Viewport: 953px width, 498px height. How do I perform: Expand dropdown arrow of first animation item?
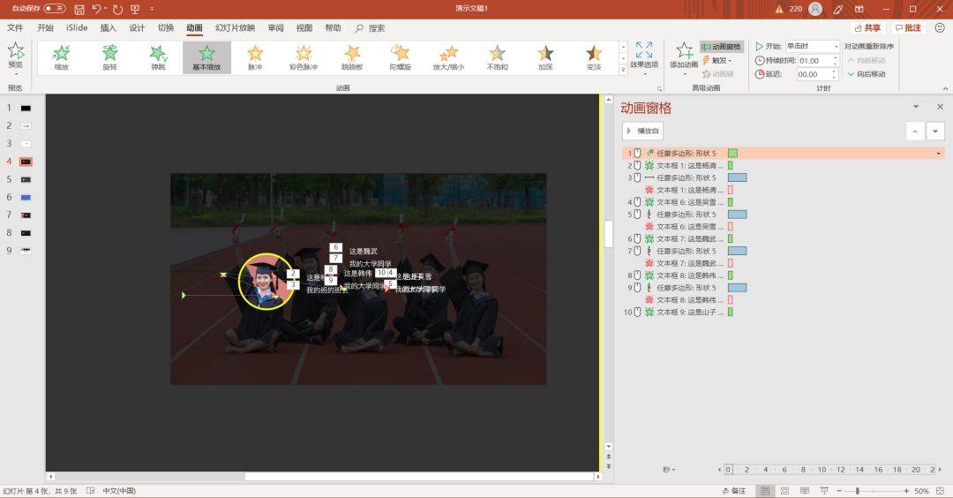(x=938, y=154)
